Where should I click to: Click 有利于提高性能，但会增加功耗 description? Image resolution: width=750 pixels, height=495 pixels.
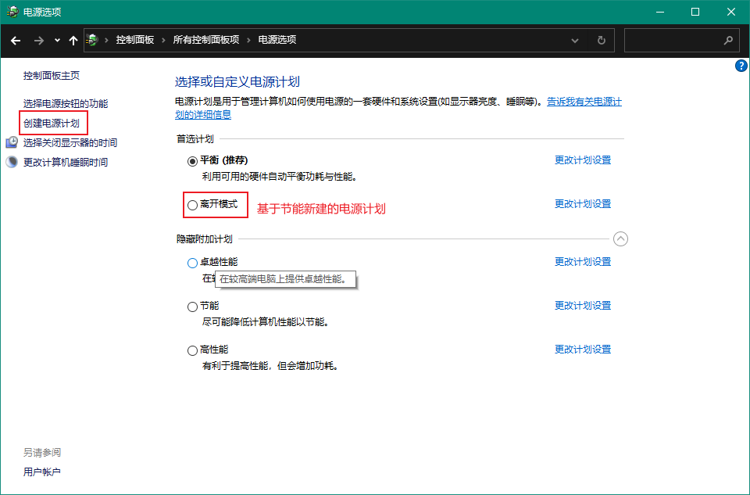tap(271, 366)
